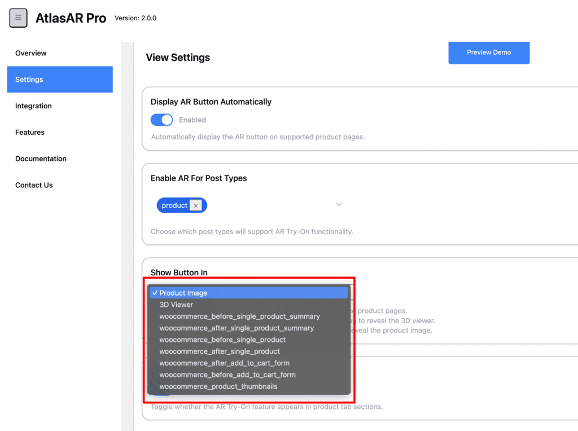Choose woocommerce_before_single_product option
The image size is (578, 431).
[222, 340]
